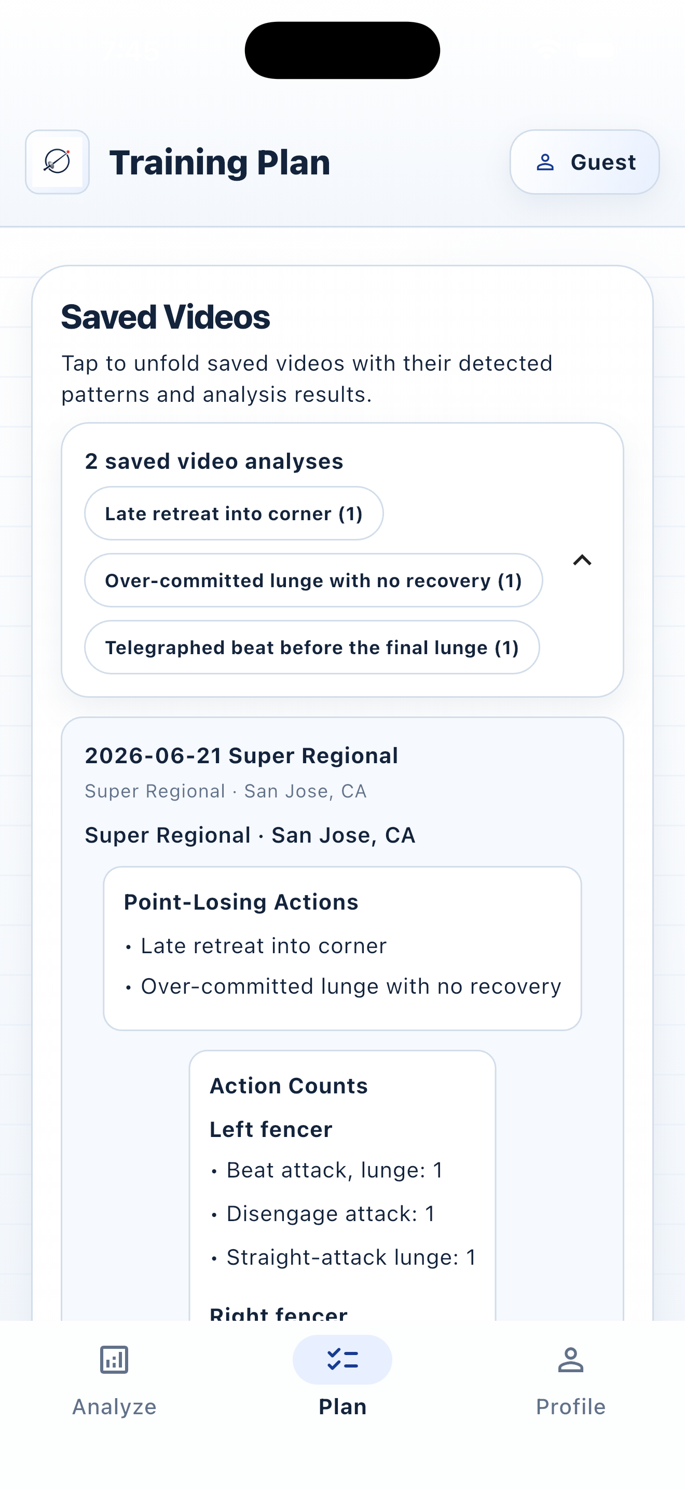Tap the Plan checklist icon
685x1489 pixels.
[342, 1360]
